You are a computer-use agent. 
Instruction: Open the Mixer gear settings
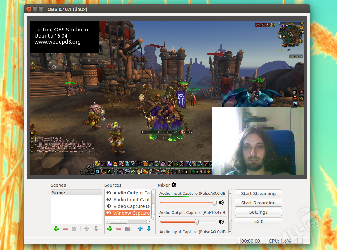click(174, 185)
